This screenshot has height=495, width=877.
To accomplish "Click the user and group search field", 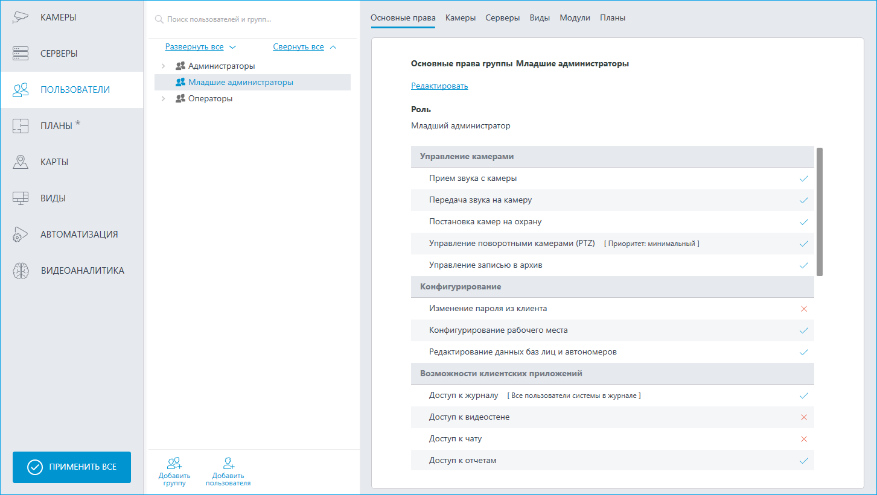I will pyautogui.click(x=254, y=19).
